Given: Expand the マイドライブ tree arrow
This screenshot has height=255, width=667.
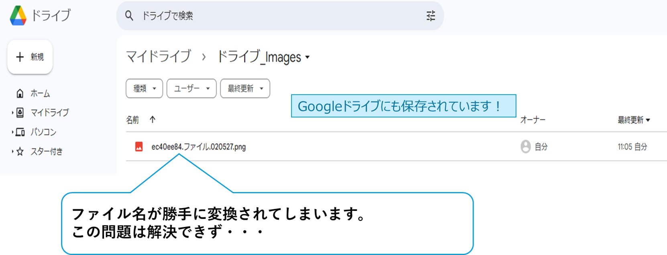Looking at the screenshot, I should [12, 113].
